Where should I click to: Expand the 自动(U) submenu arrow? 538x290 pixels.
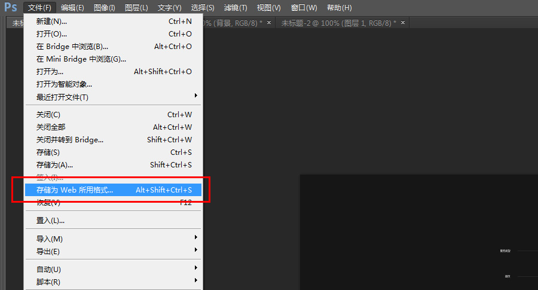195,268
